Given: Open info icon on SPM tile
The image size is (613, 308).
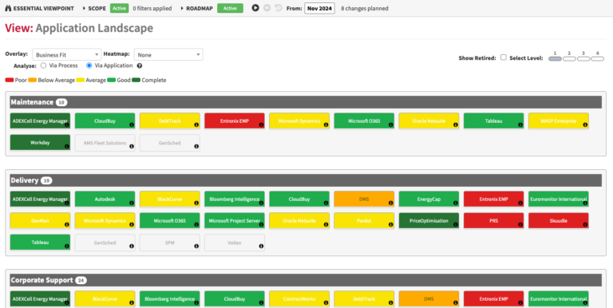Looking at the screenshot, I should (196, 247).
